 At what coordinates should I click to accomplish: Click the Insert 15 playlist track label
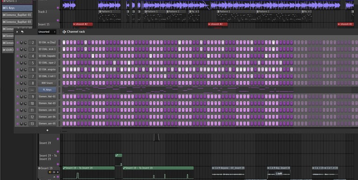tap(44, 24)
